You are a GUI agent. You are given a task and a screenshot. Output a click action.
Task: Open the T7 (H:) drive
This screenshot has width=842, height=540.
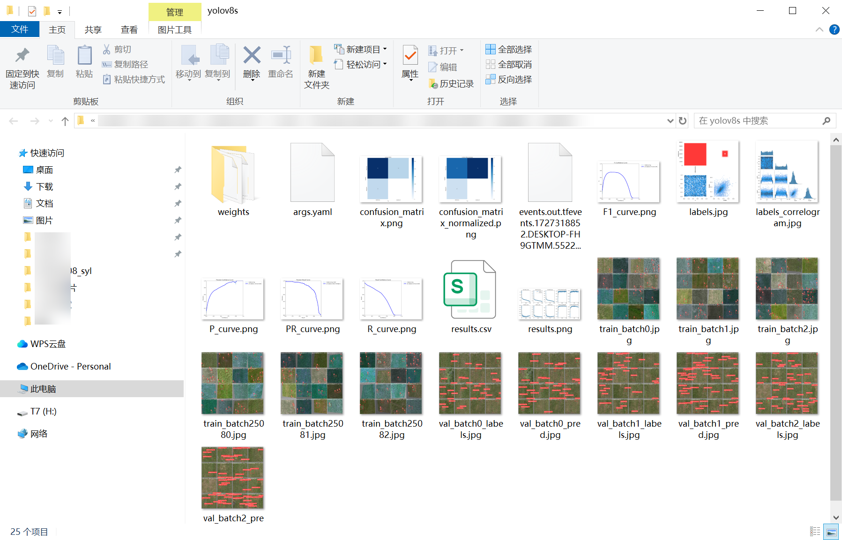[43, 411]
